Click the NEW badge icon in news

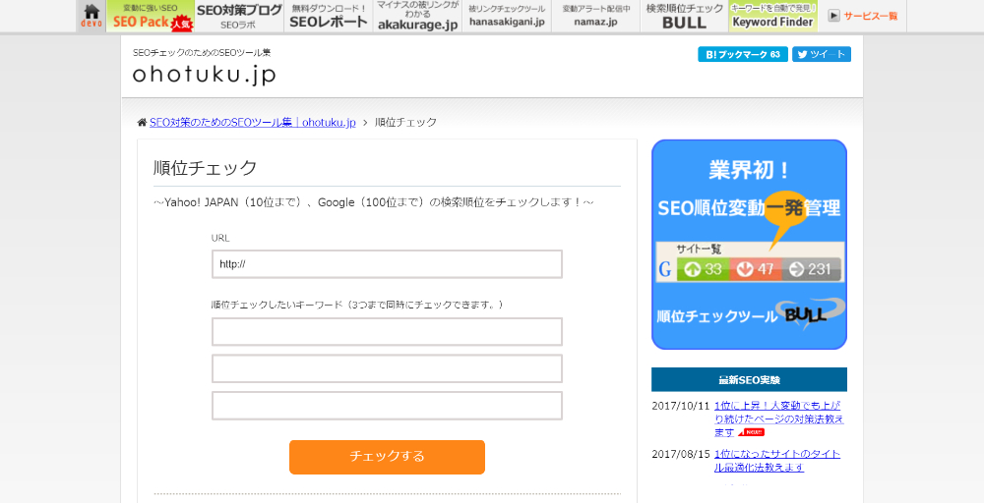pos(751,432)
